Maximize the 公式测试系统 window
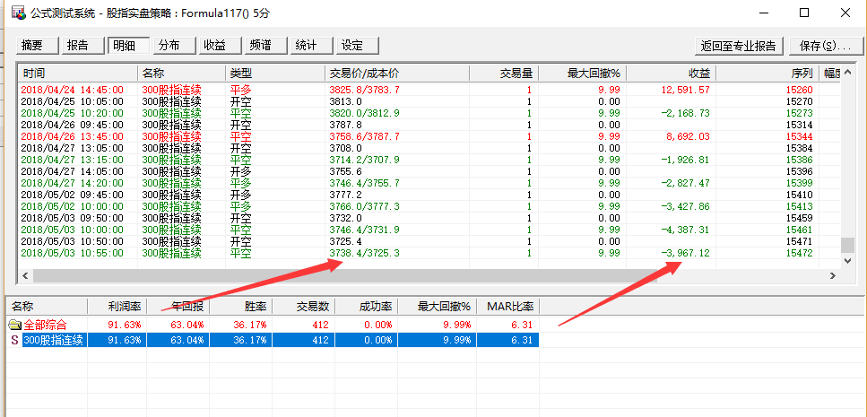 pos(804,14)
